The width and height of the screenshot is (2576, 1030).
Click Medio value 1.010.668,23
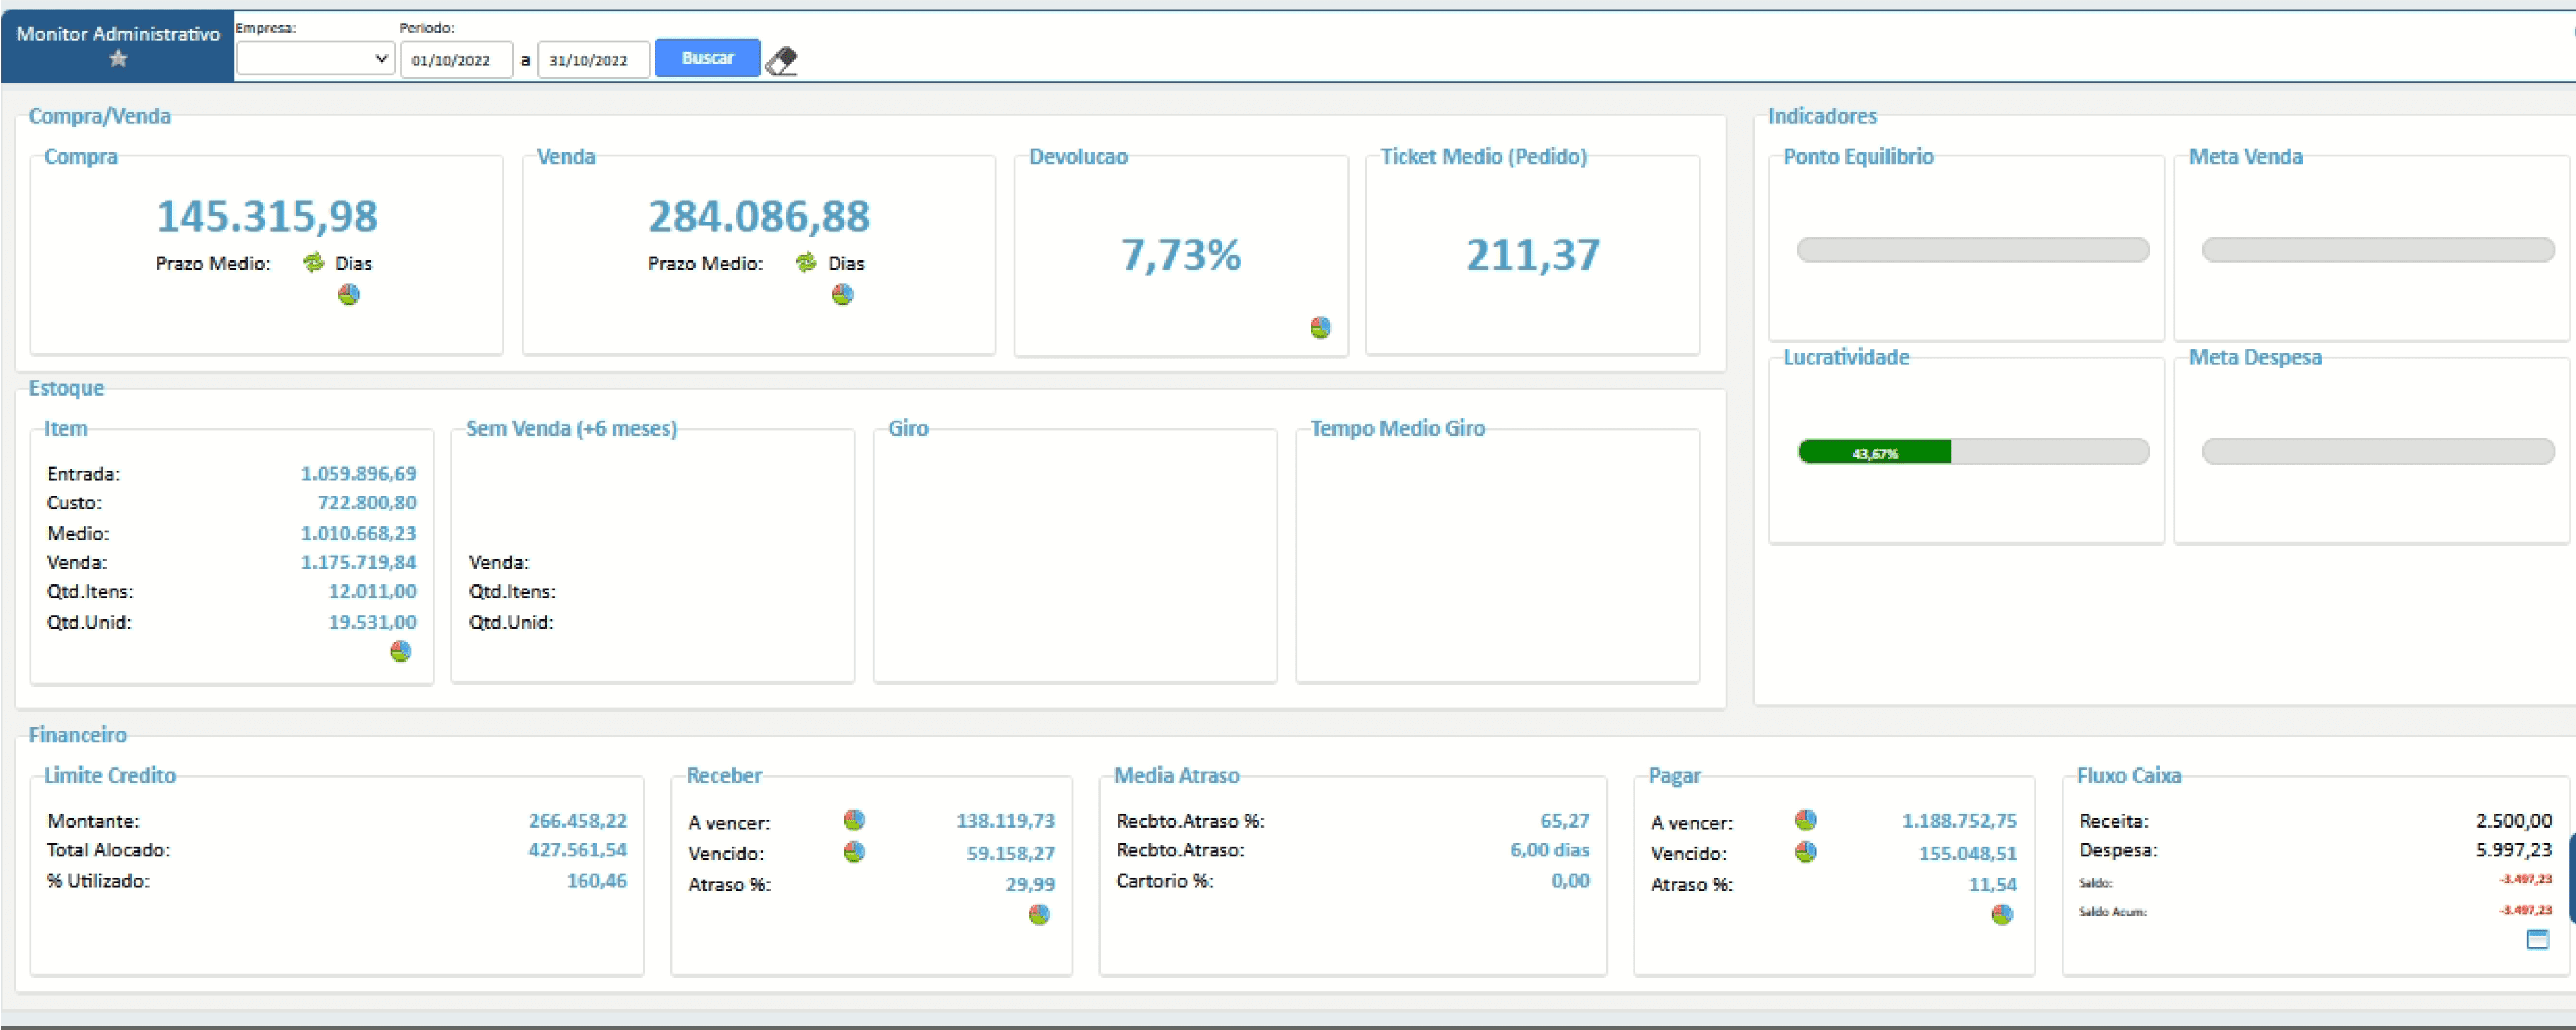pos(358,533)
